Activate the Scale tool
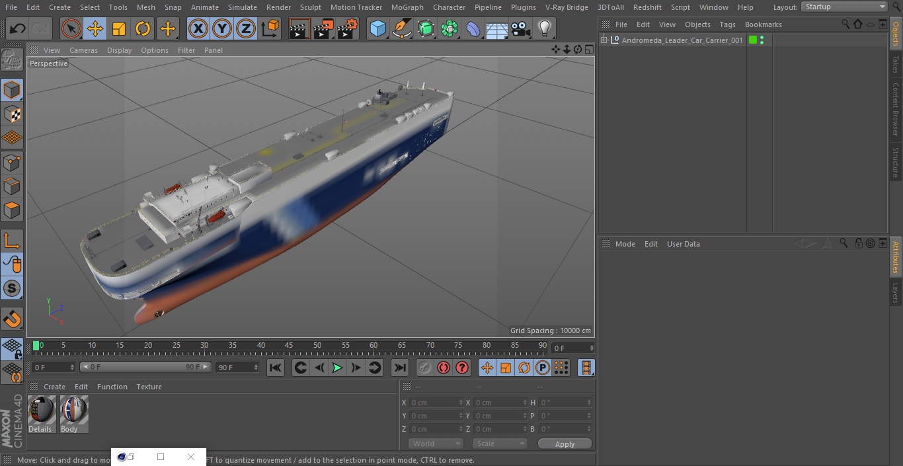This screenshot has width=903, height=466. (119, 28)
